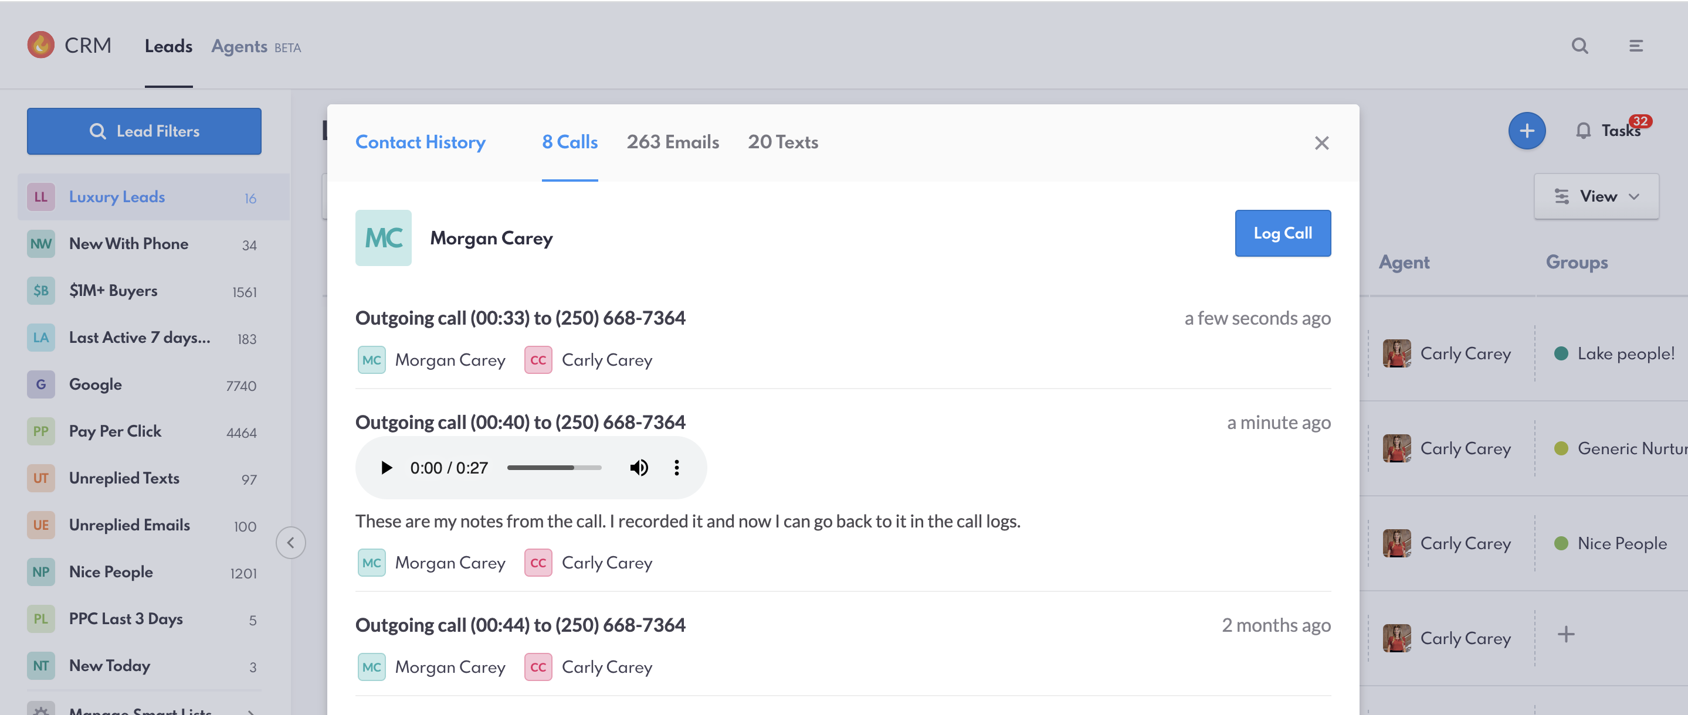
Task: Click the G Google badge icon
Action: click(x=40, y=385)
